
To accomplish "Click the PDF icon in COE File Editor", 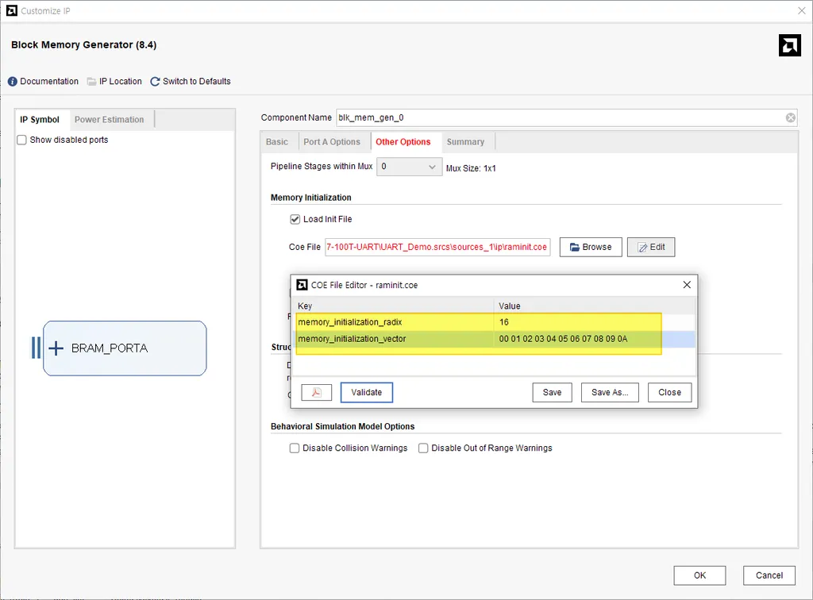I will (x=316, y=392).
